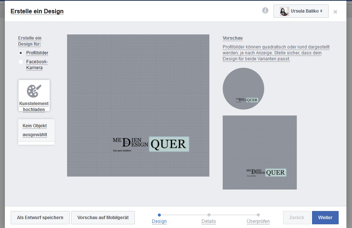352x228 pixels.
Task: Go to the Design step
Action: pyautogui.click(x=159, y=221)
